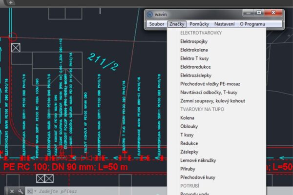293x195 pixels.
Task: Open the Pomůcky menu
Action: (x=199, y=24)
